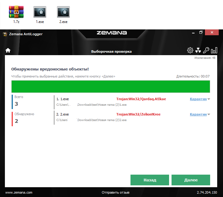Image resolution: width=223 pixels, height=197 pixels.
Task: Go to Zemana home screen
Action: pos(8,50)
